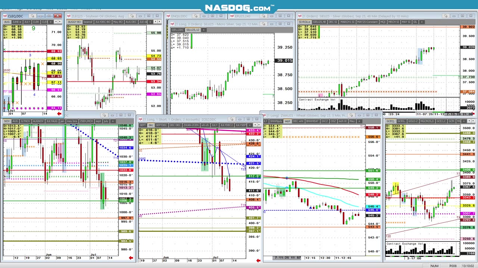The image size is (478, 268).
Task: Add a new tab in the Micro Silver window
Action: pos(204,30)
